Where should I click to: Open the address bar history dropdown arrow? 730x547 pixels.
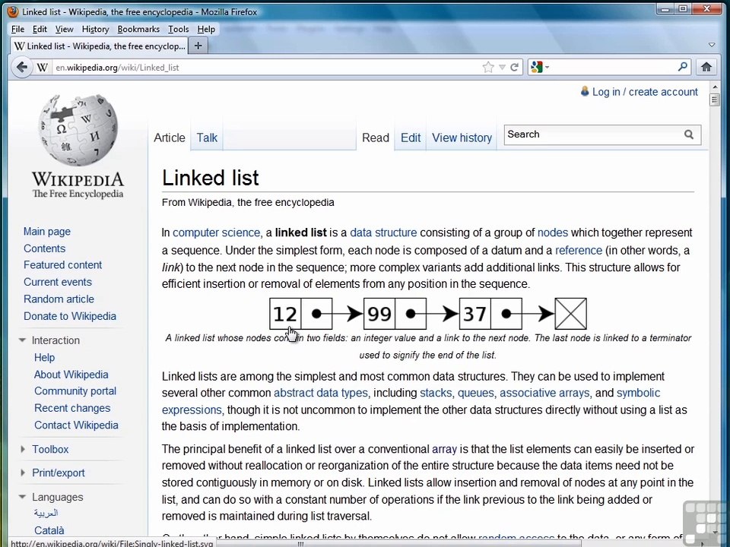[502, 68]
